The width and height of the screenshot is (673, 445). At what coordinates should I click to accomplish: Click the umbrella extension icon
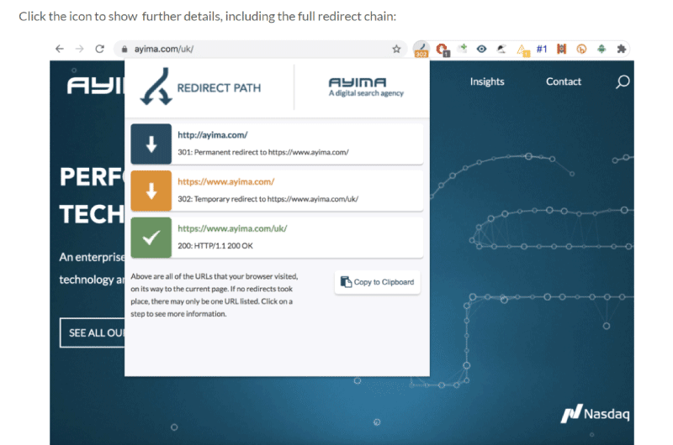point(501,49)
